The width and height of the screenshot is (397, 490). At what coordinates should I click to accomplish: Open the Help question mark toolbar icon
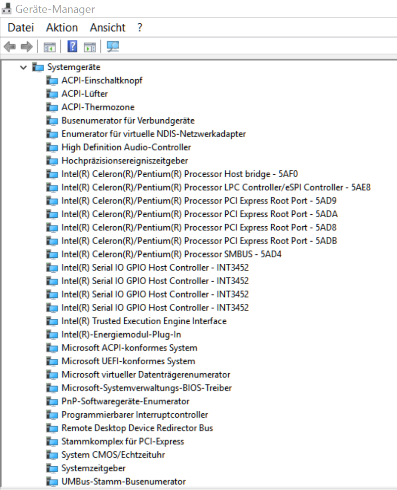point(72,47)
